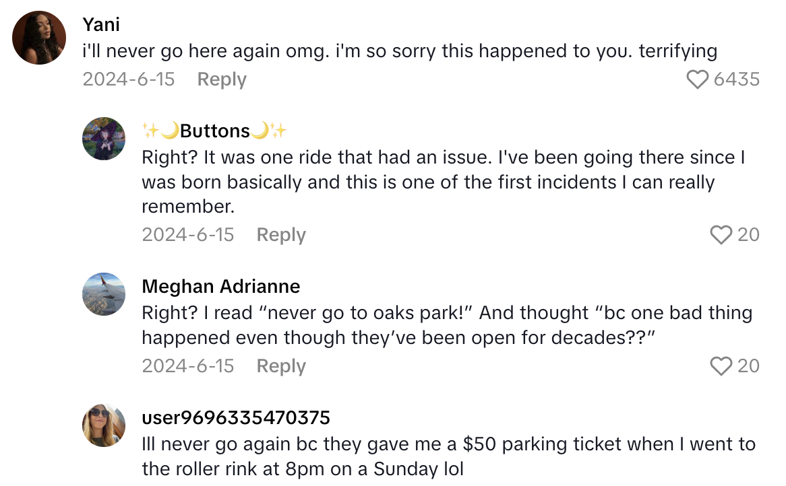Tap user9696335470375's sunglasses avatar

coord(104,425)
